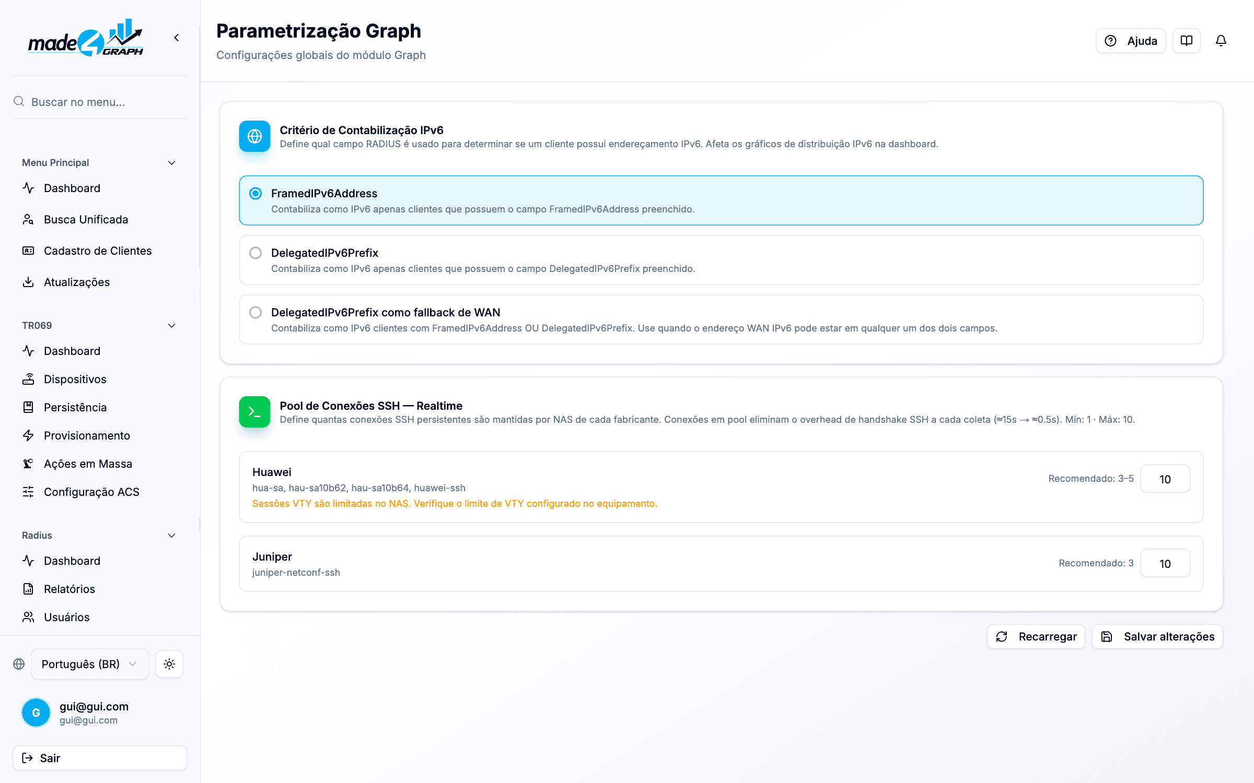Screen dimensions: 1254x783
Task: Open the notifications bell
Action: point(1221,41)
